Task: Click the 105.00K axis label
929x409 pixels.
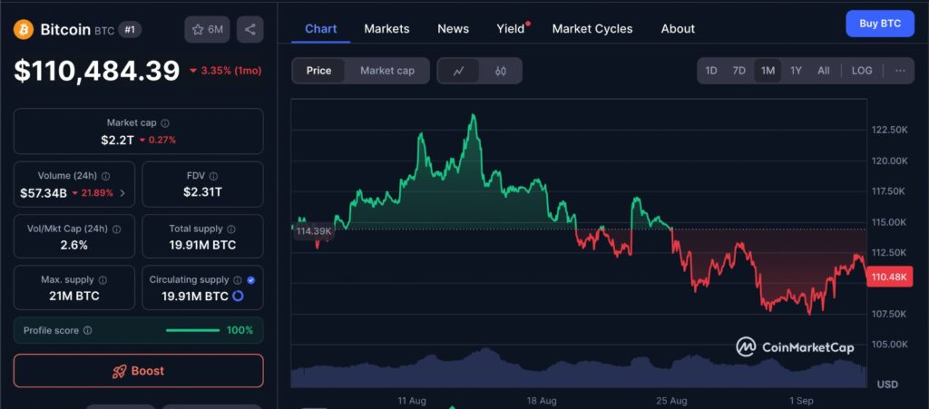Action: click(x=890, y=344)
